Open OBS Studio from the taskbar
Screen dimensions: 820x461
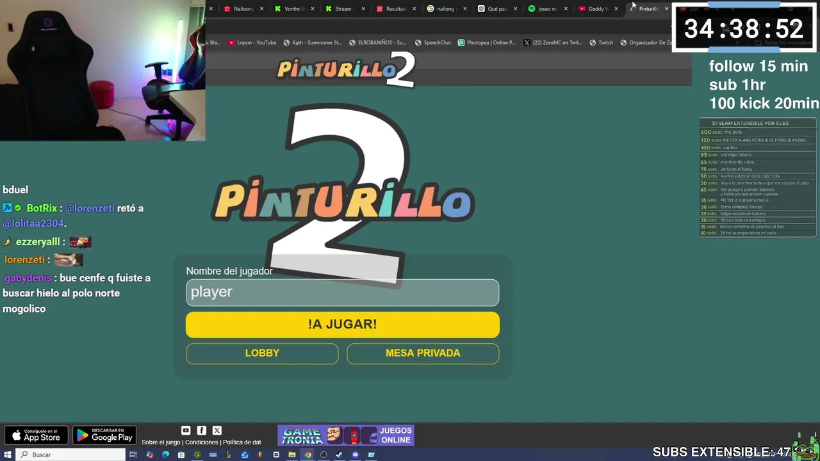(x=324, y=455)
